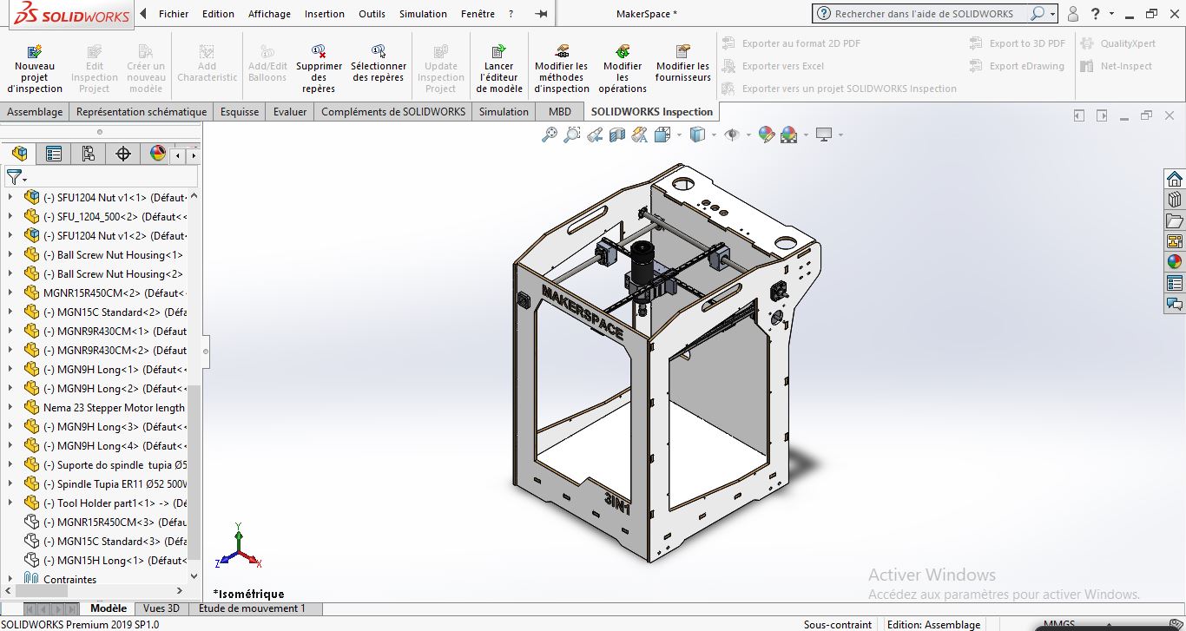The height and width of the screenshot is (631, 1186).
Task: Open the DisplayManager color ball tab
Action: [157, 154]
